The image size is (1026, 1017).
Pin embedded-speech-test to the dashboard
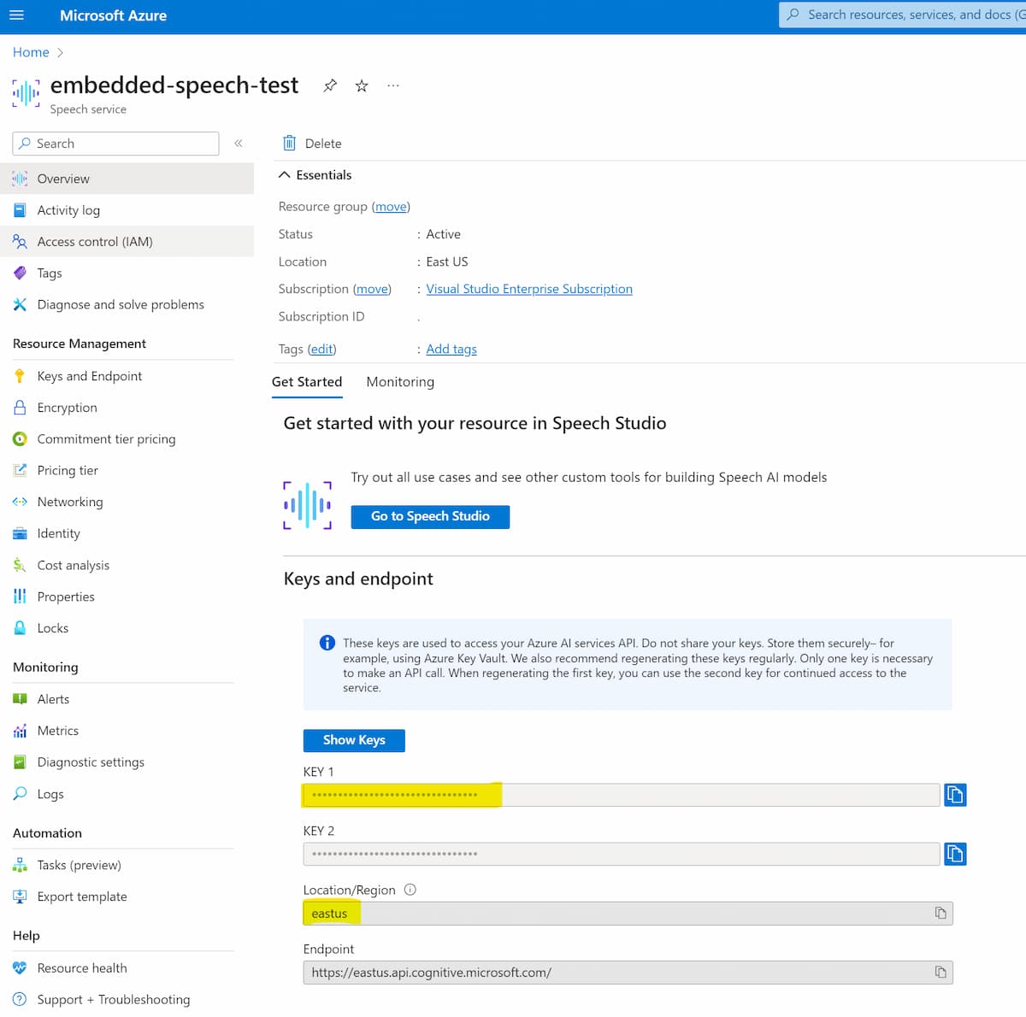(330, 85)
